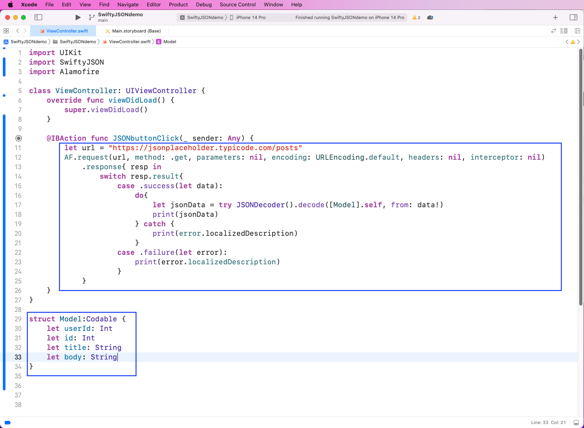Click 'switch resp.result{' line

tap(142, 176)
